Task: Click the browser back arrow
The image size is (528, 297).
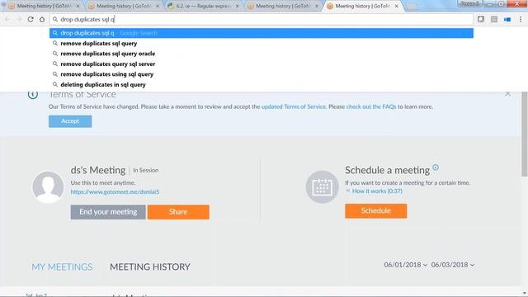Action: (7, 20)
